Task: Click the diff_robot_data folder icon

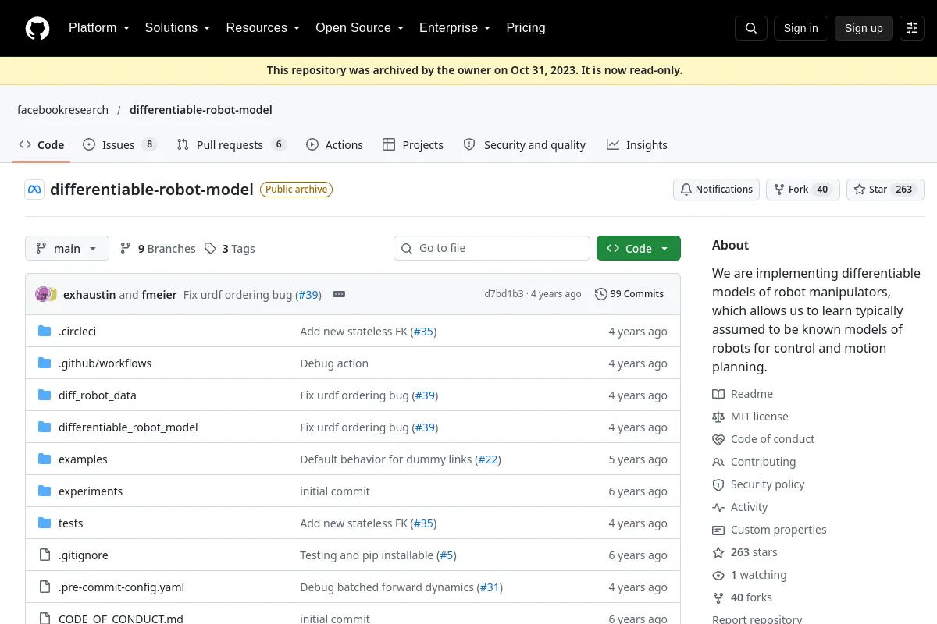Action: point(45,395)
